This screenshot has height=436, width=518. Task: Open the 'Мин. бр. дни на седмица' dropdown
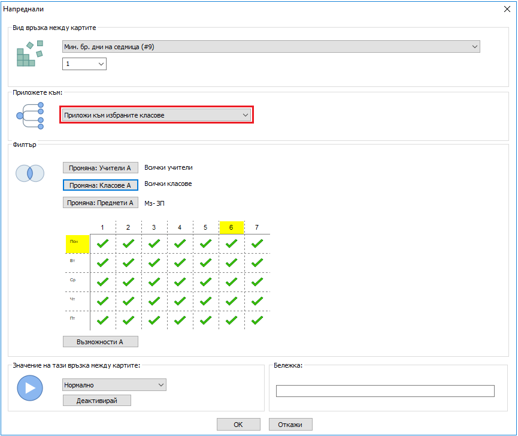pyautogui.click(x=271, y=47)
